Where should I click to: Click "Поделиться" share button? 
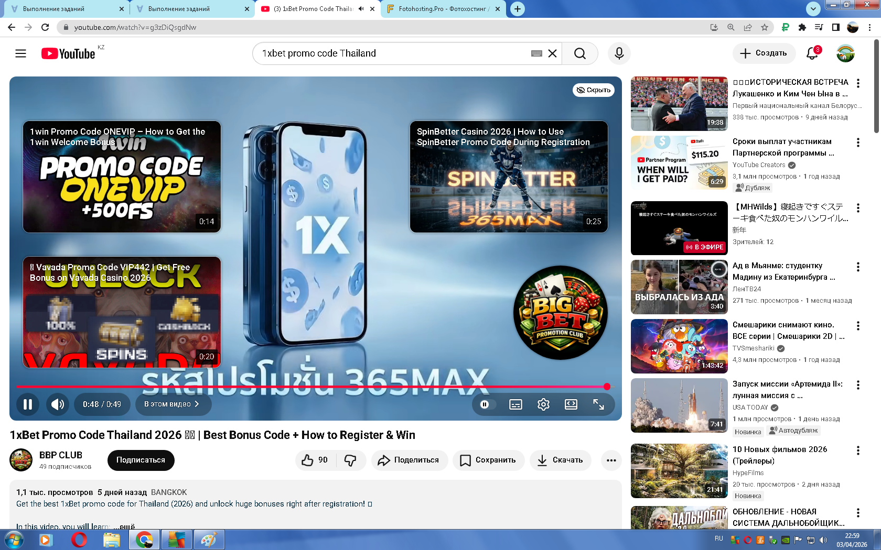click(410, 460)
